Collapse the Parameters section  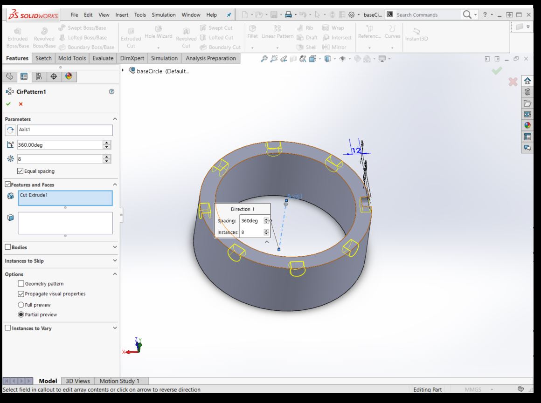(x=115, y=119)
